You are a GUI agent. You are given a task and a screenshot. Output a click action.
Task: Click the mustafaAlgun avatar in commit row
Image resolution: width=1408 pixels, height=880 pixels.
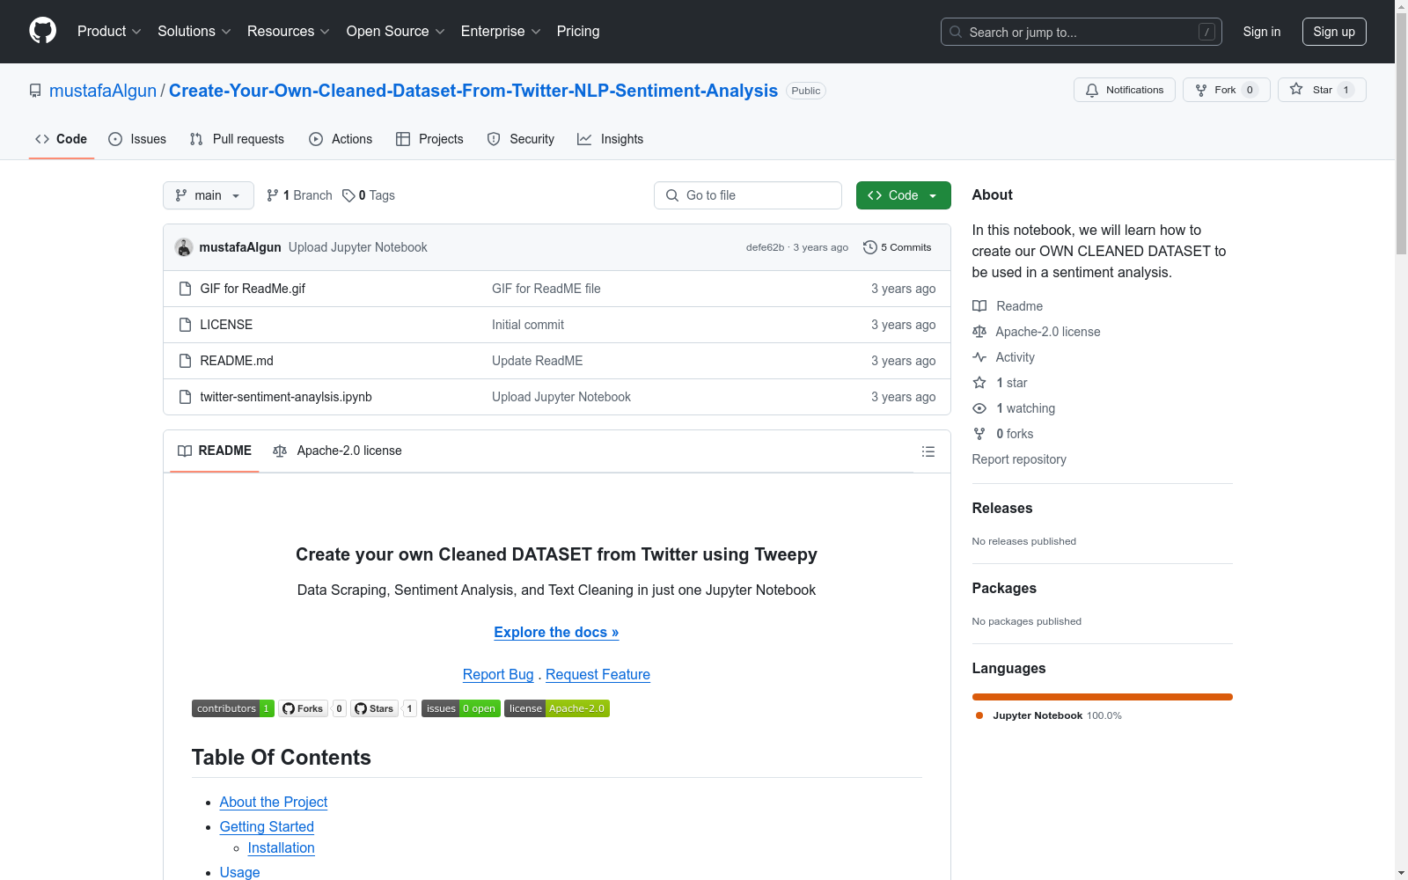pyautogui.click(x=184, y=247)
